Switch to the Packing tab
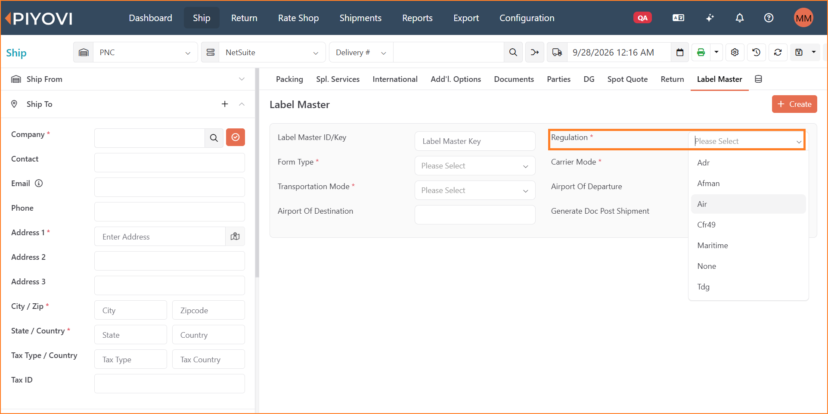The width and height of the screenshot is (828, 414). [289, 79]
